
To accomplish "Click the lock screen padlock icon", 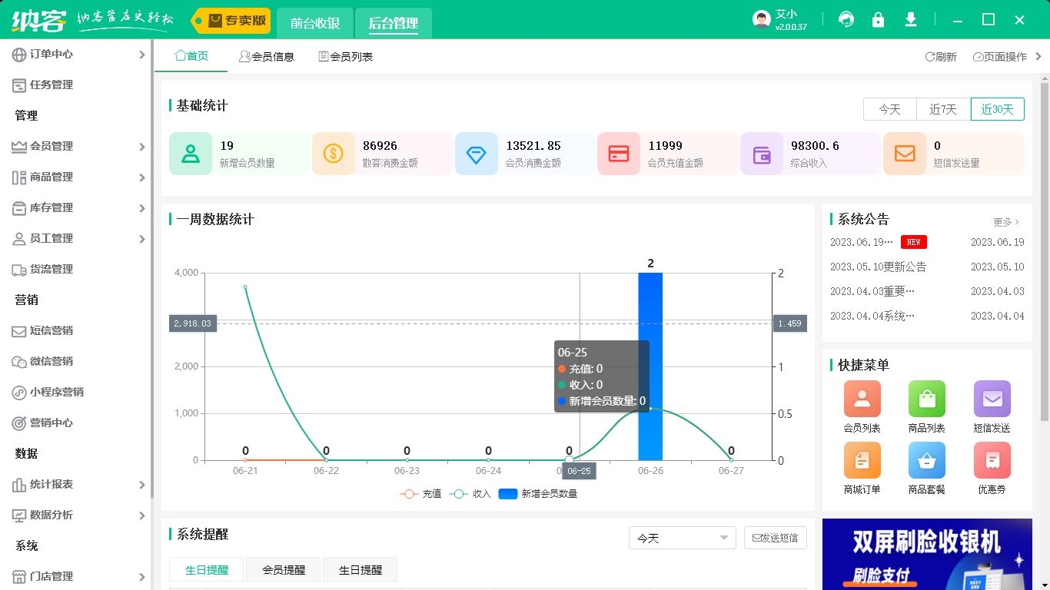I will tap(878, 21).
